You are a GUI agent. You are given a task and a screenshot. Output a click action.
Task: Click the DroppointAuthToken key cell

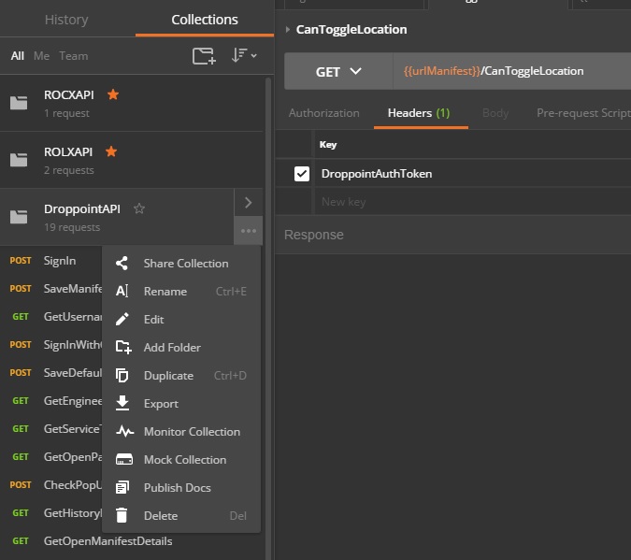click(473, 174)
